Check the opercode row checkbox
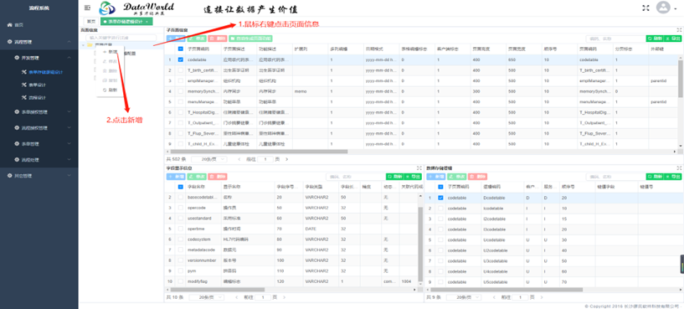The height and width of the screenshot is (309, 684). click(181, 208)
